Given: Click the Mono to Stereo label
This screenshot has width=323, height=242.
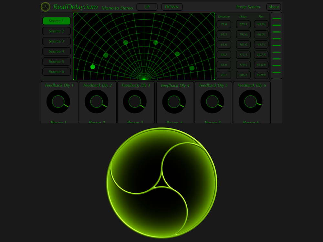Looking at the screenshot, I should point(117,8).
